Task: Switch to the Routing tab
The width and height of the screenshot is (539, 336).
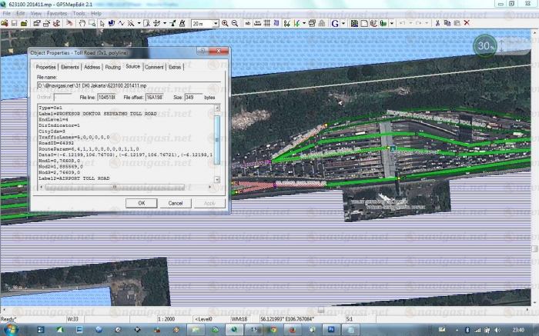Action: click(113, 68)
